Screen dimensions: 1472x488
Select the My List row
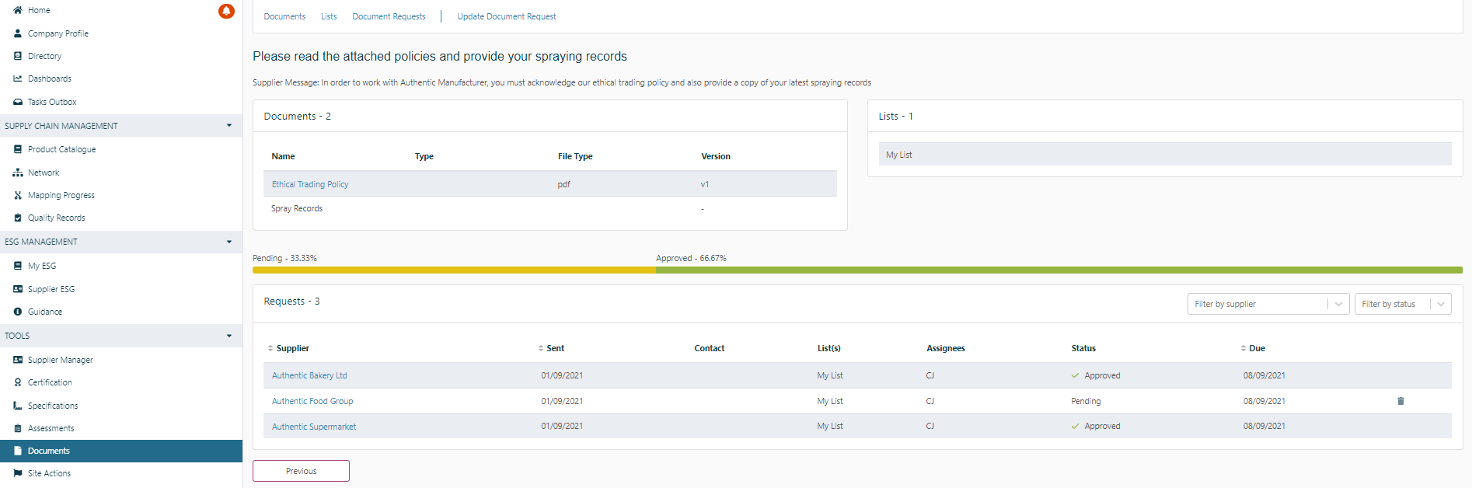click(x=1164, y=155)
